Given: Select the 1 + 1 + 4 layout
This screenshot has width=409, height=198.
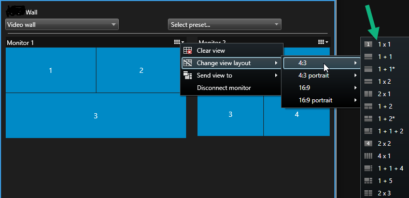Looking at the screenshot, I should [385, 169].
